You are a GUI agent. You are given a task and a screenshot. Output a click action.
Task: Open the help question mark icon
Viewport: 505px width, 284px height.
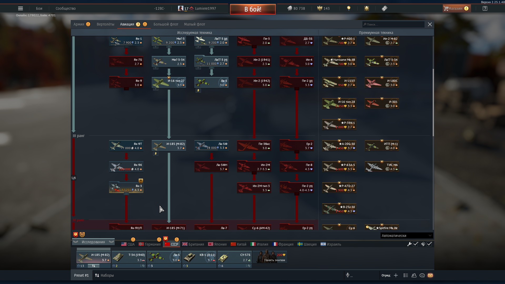tap(485, 8)
